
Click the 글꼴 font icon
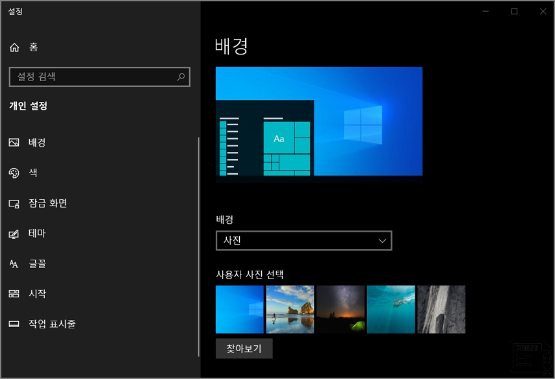click(14, 263)
